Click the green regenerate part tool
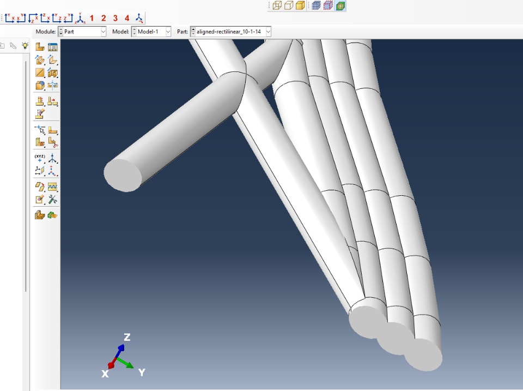Screen dimensions: 523x391 point(53,215)
